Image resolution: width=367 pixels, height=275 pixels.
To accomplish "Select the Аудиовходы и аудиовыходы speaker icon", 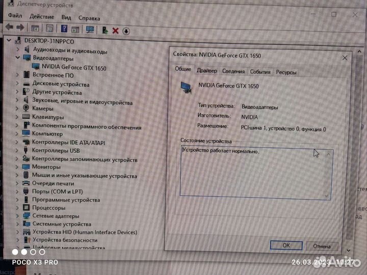I will coord(27,49).
